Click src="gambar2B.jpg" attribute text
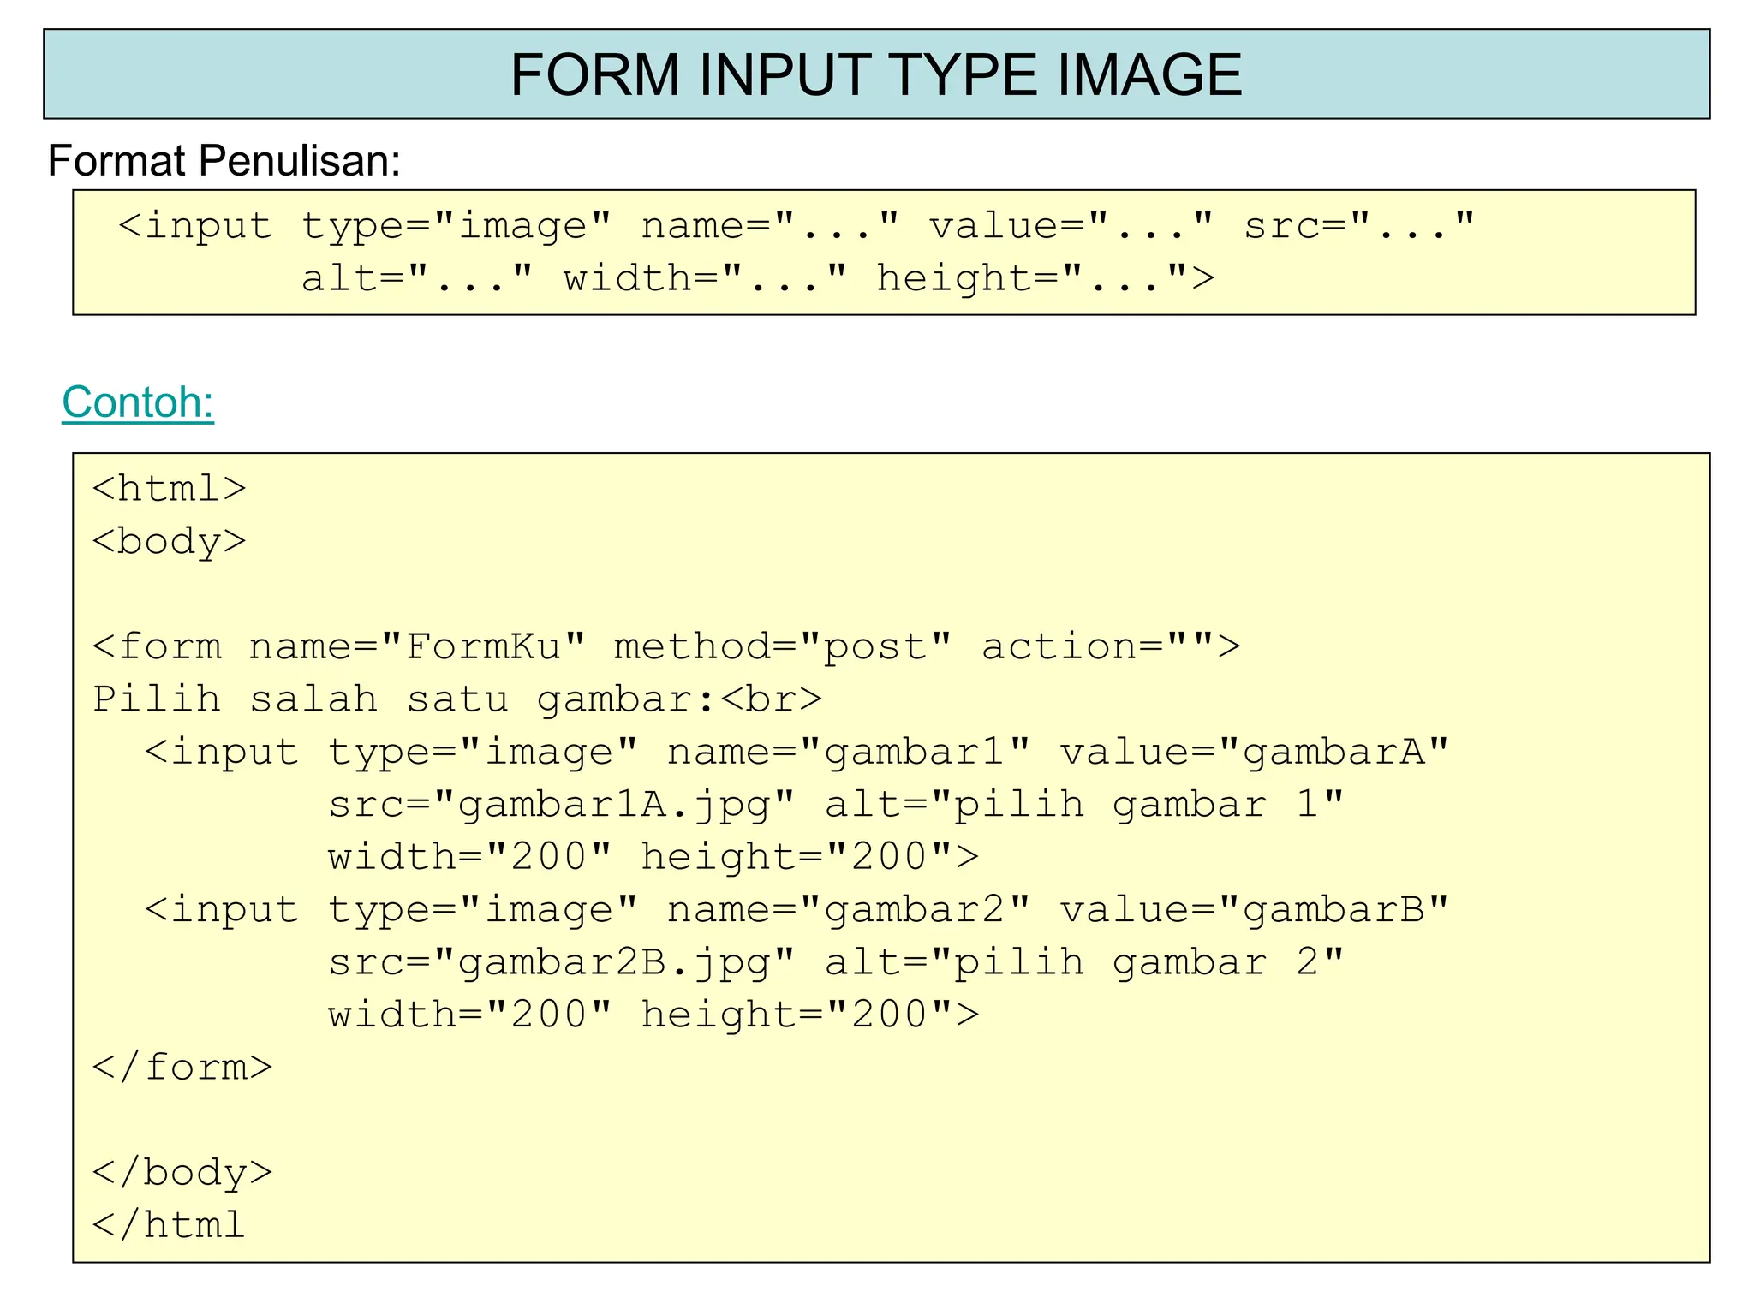Screen dimensions: 1754x1315 [x=561, y=962]
